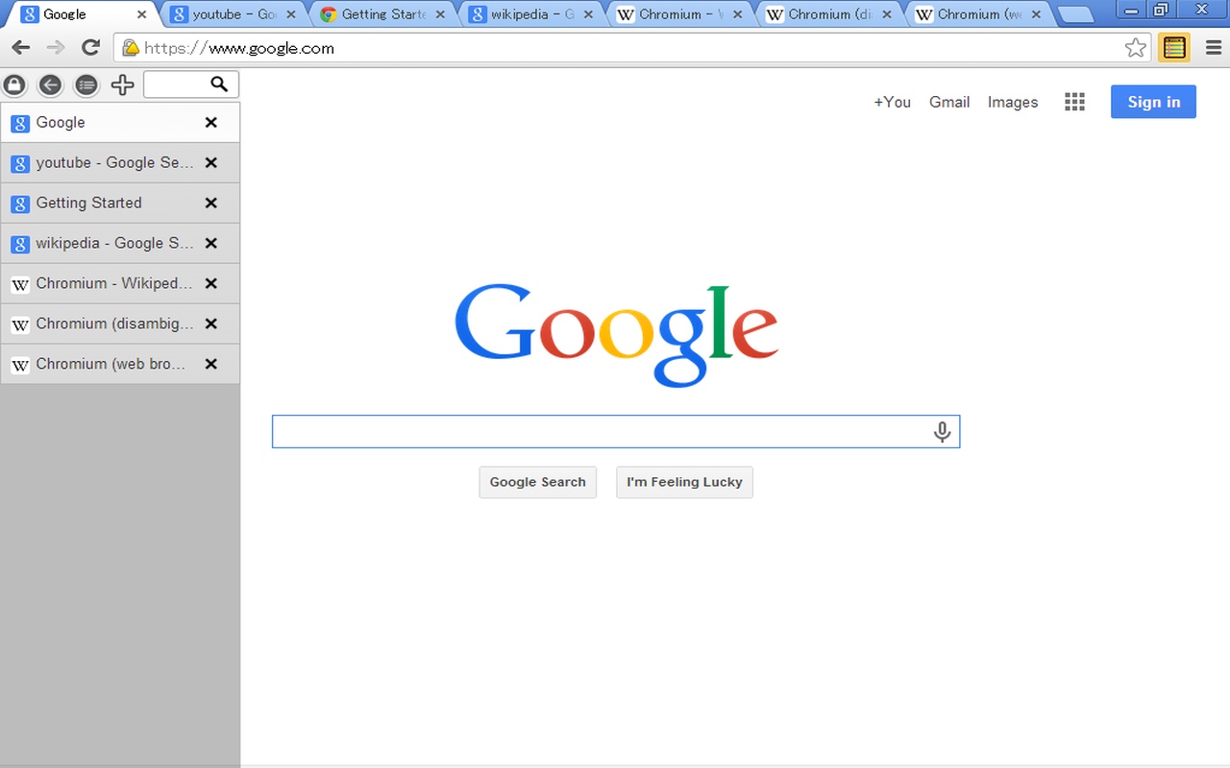Close the Getting Started browser tab

440,14
